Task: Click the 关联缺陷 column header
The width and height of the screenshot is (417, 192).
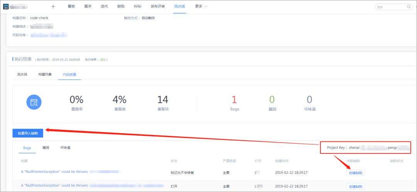Action: 353,161
